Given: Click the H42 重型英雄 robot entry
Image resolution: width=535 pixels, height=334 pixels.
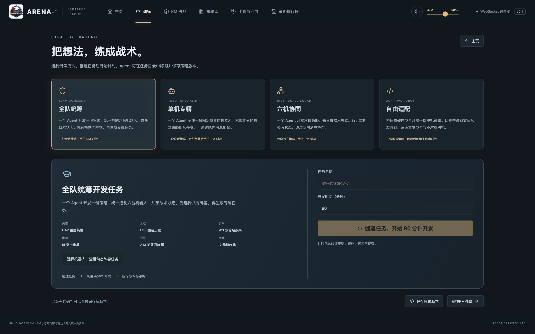Looking at the screenshot, I should point(73,230).
